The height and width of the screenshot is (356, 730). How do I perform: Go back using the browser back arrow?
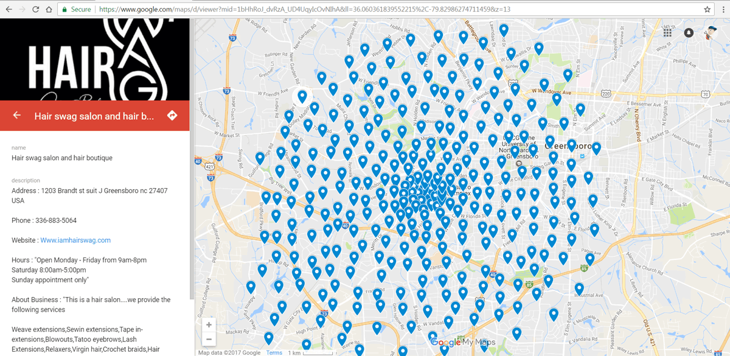pos(9,10)
